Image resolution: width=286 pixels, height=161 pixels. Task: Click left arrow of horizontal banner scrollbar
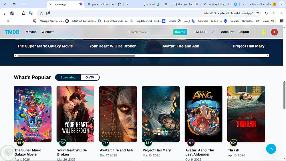(15, 56)
